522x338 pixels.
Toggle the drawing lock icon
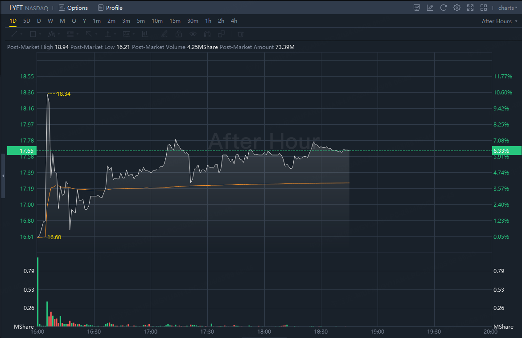pyautogui.click(x=179, y=34)
